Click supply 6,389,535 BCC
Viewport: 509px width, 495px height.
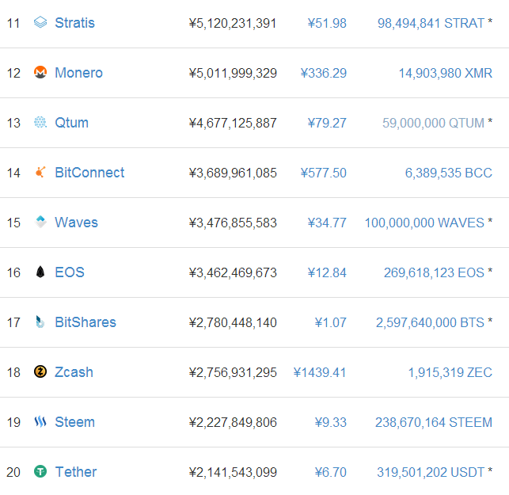[x=449, y=173]
